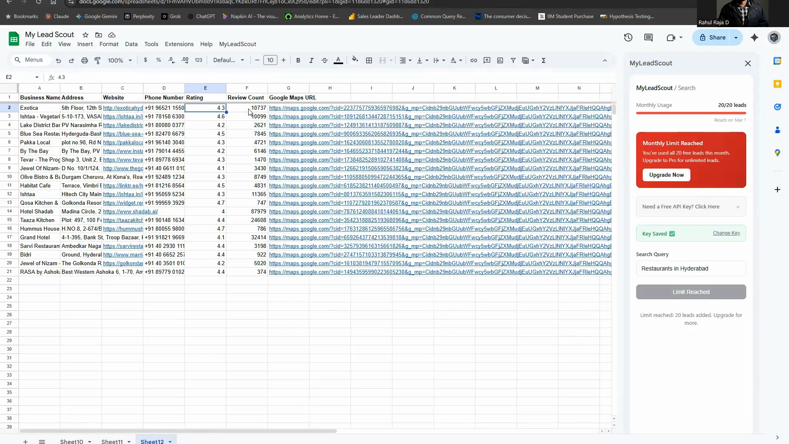Print the spreadsheet via printer icon
The image size is (789, 444).
click(x=84, y=60)
